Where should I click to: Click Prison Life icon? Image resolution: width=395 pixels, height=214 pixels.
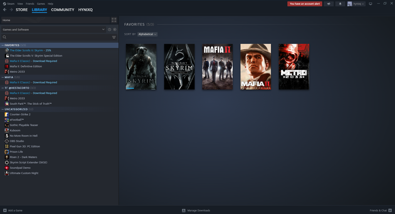pos(7,152)
